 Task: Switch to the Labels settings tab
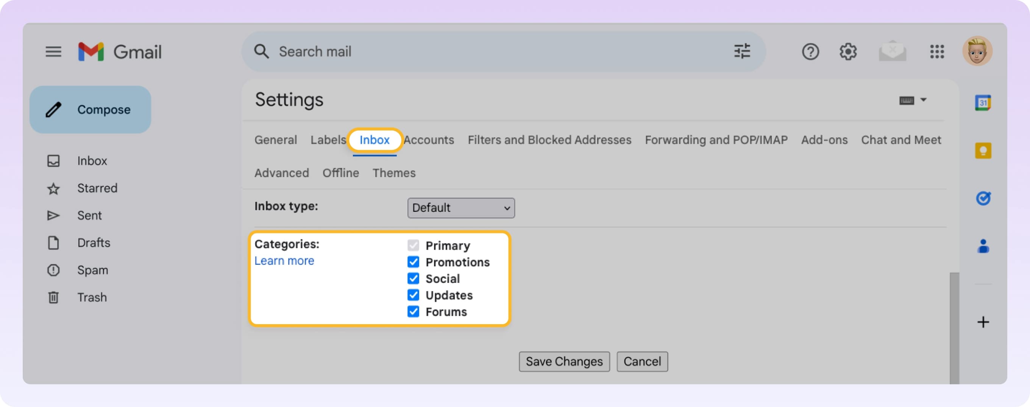tap(328, 140)
